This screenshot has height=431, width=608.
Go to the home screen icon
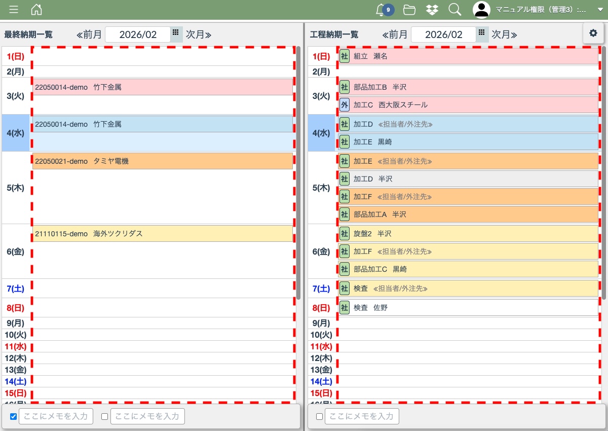click(36, 10)
